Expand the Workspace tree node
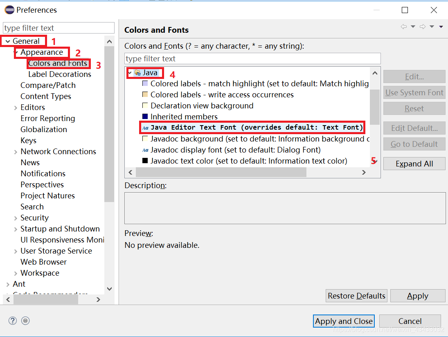The height and width of the screenshot is (337, 448). (16, 273)
